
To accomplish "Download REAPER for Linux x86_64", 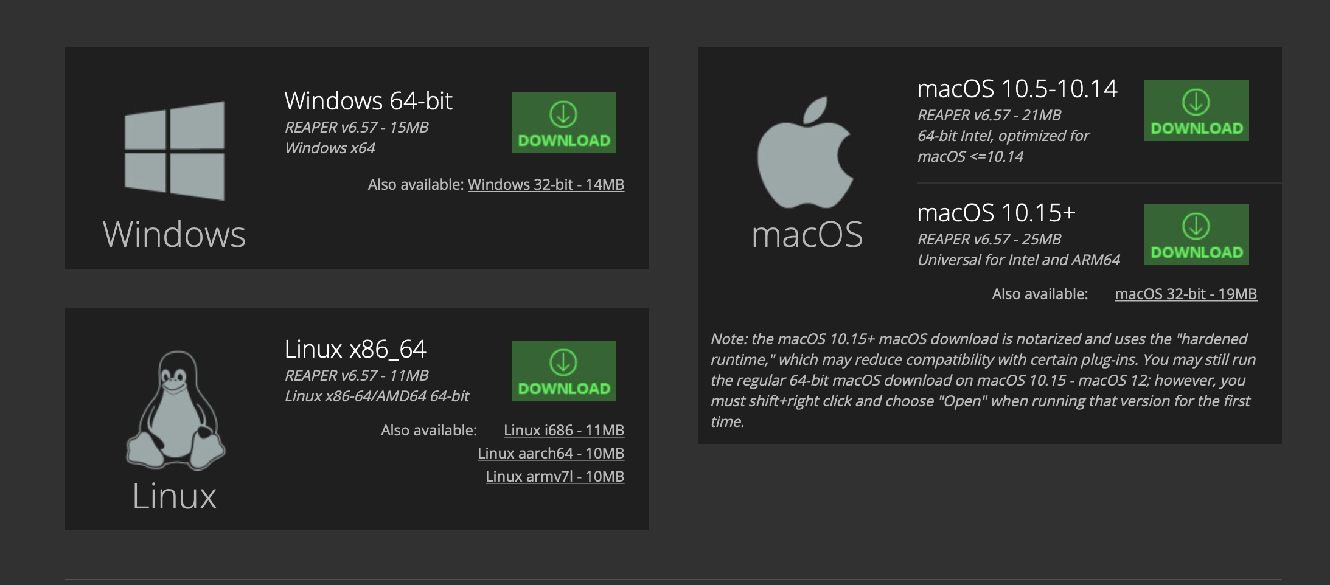I will (x=563, y=371).
